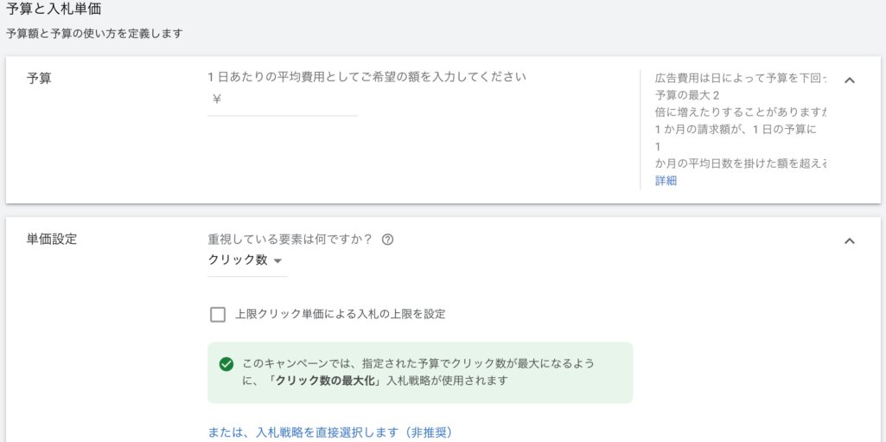Open the 詳細 link in budget help
The width and height of the screenshot is (886, 442).
click(x=666, y=181)
